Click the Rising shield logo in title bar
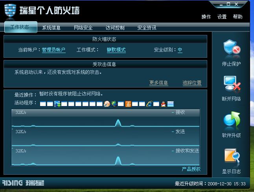Image resolution: width=254 pixels, height=192 pixels. pos(10,10)
